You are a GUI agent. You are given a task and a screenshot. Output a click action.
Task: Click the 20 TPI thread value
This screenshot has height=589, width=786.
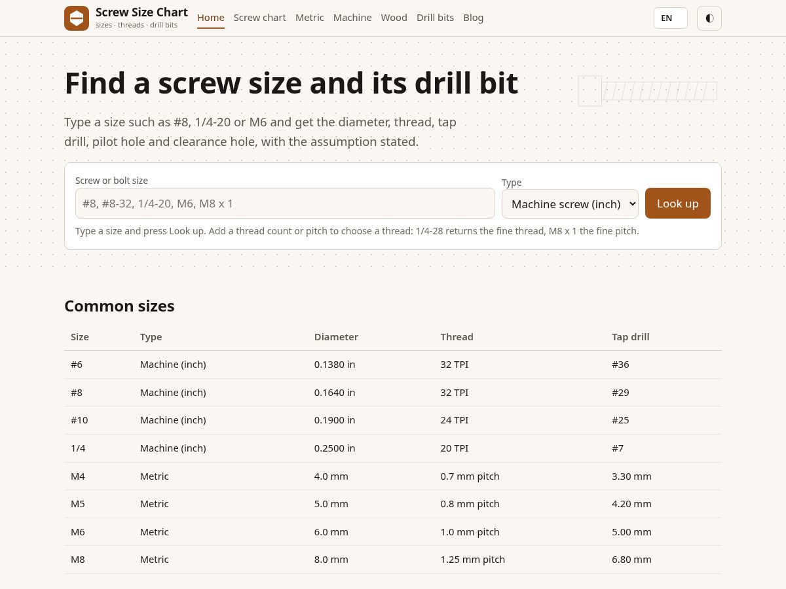455,448
